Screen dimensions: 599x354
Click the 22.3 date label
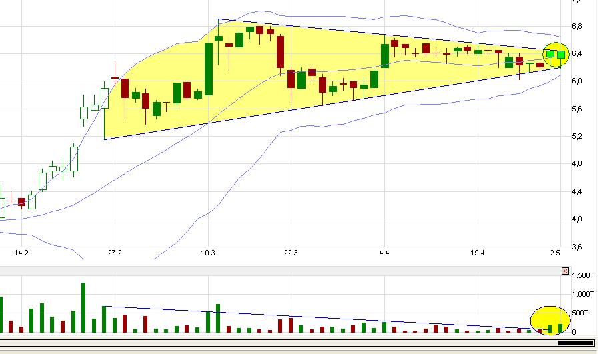291,253
